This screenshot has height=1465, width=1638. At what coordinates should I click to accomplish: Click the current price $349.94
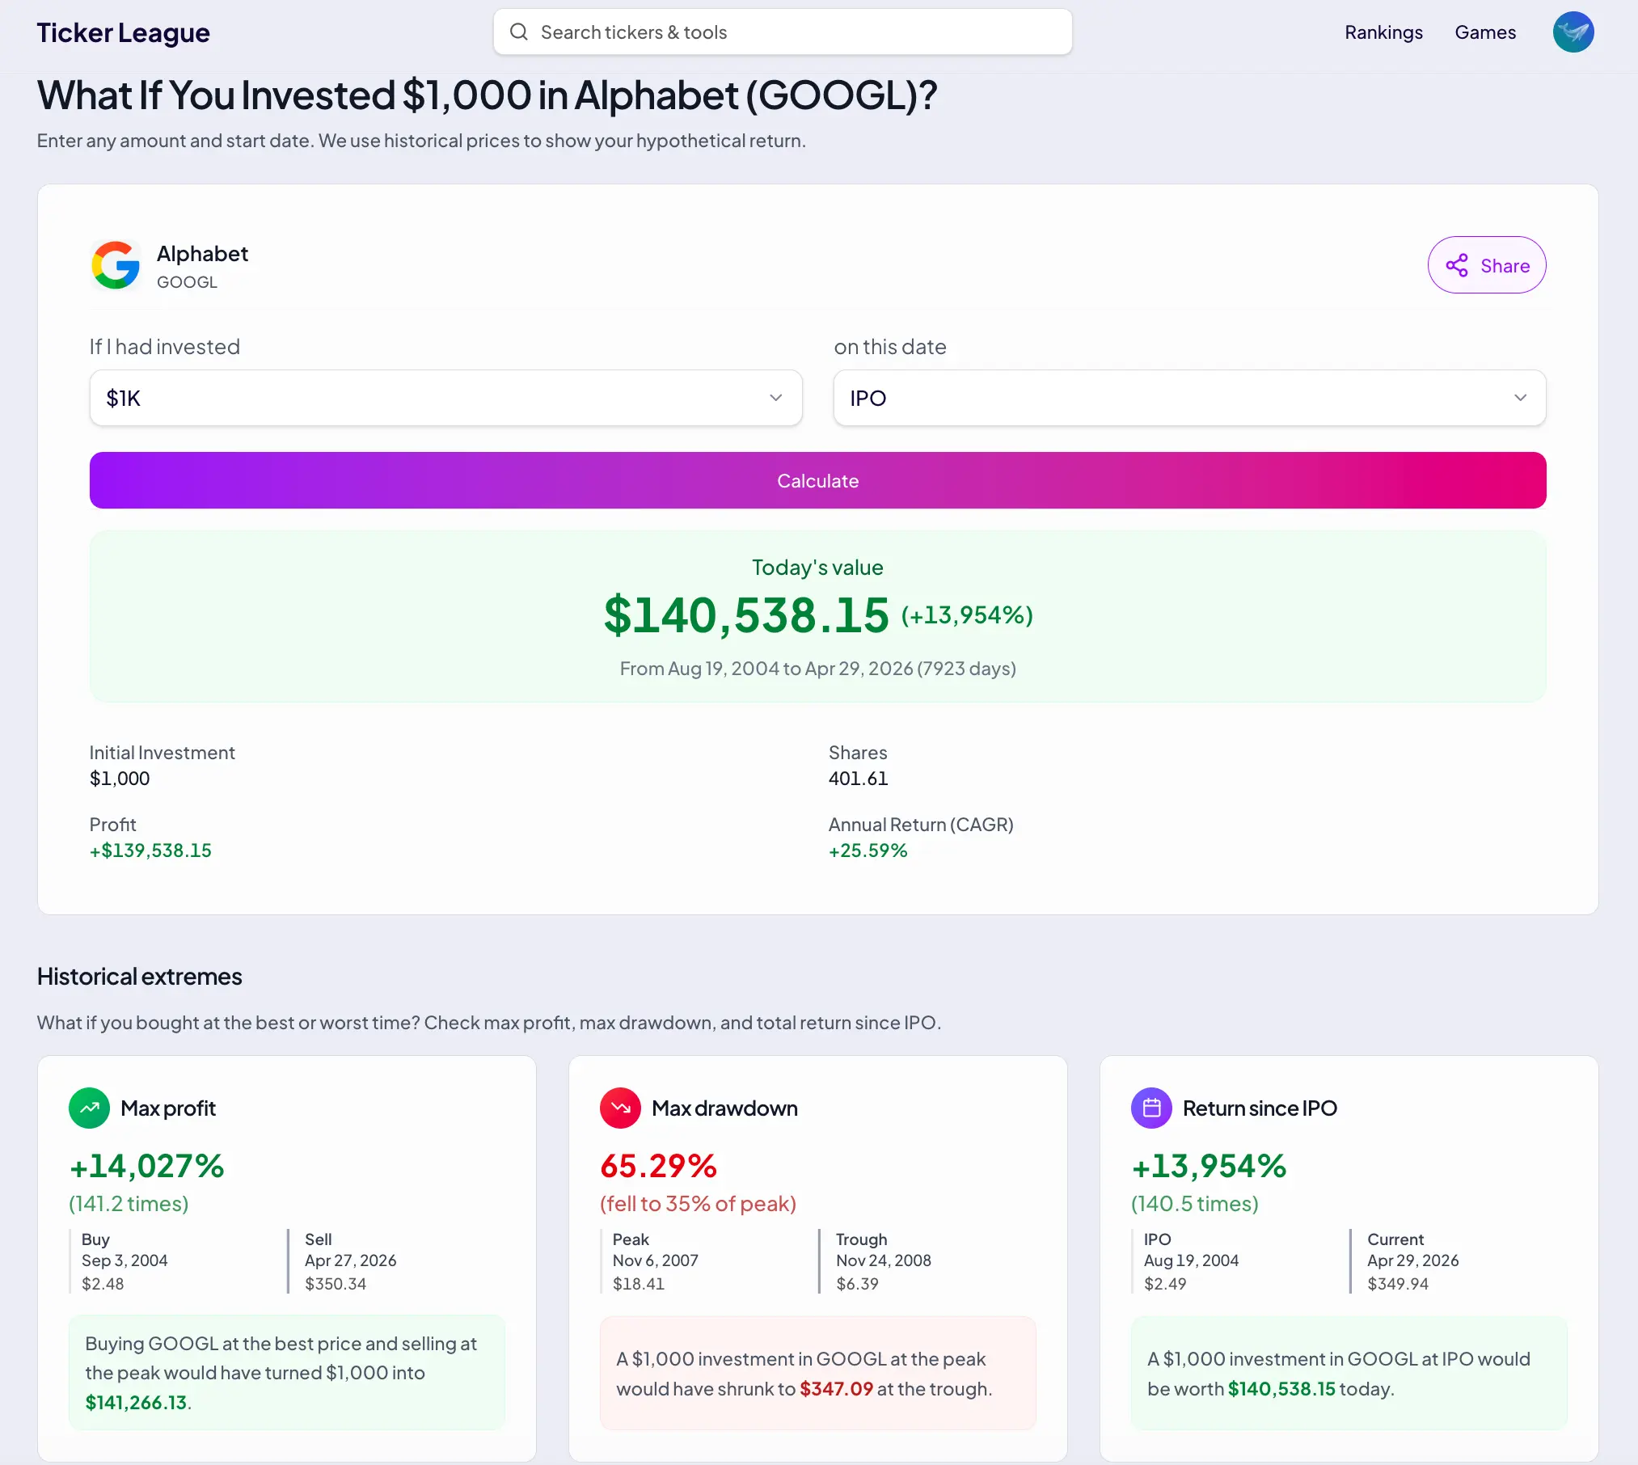tap(1398, 1284)
